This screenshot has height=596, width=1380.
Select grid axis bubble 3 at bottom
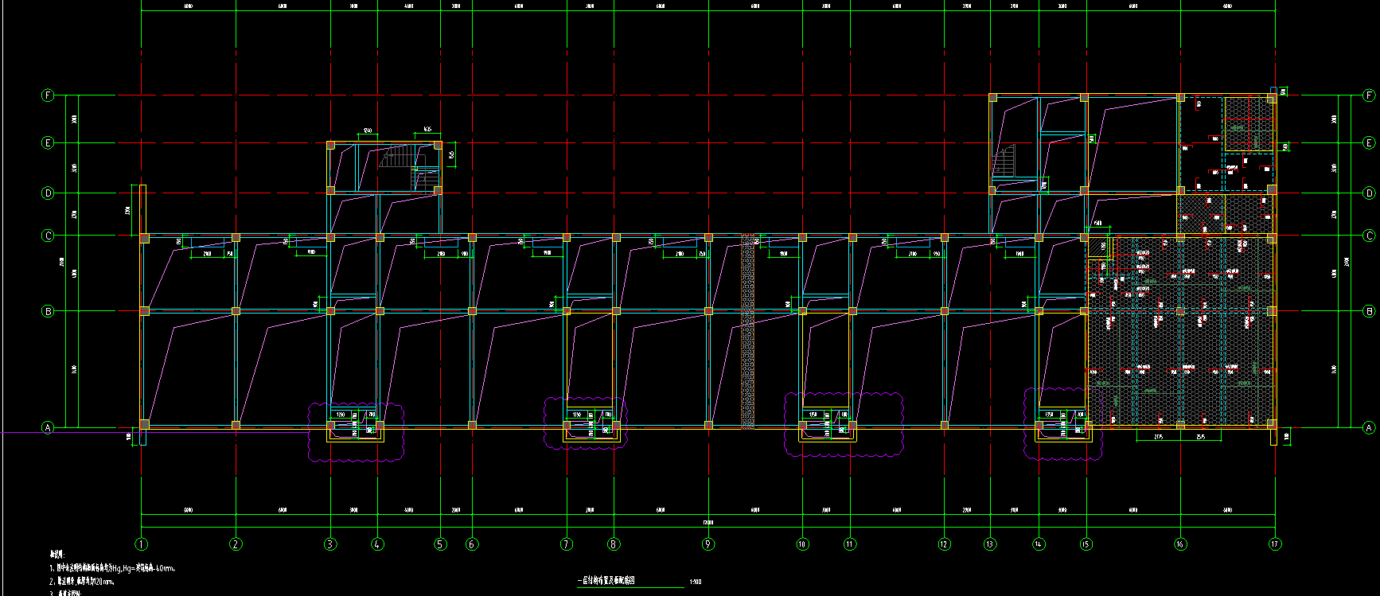pyautogui.click(x=330, y=544)
